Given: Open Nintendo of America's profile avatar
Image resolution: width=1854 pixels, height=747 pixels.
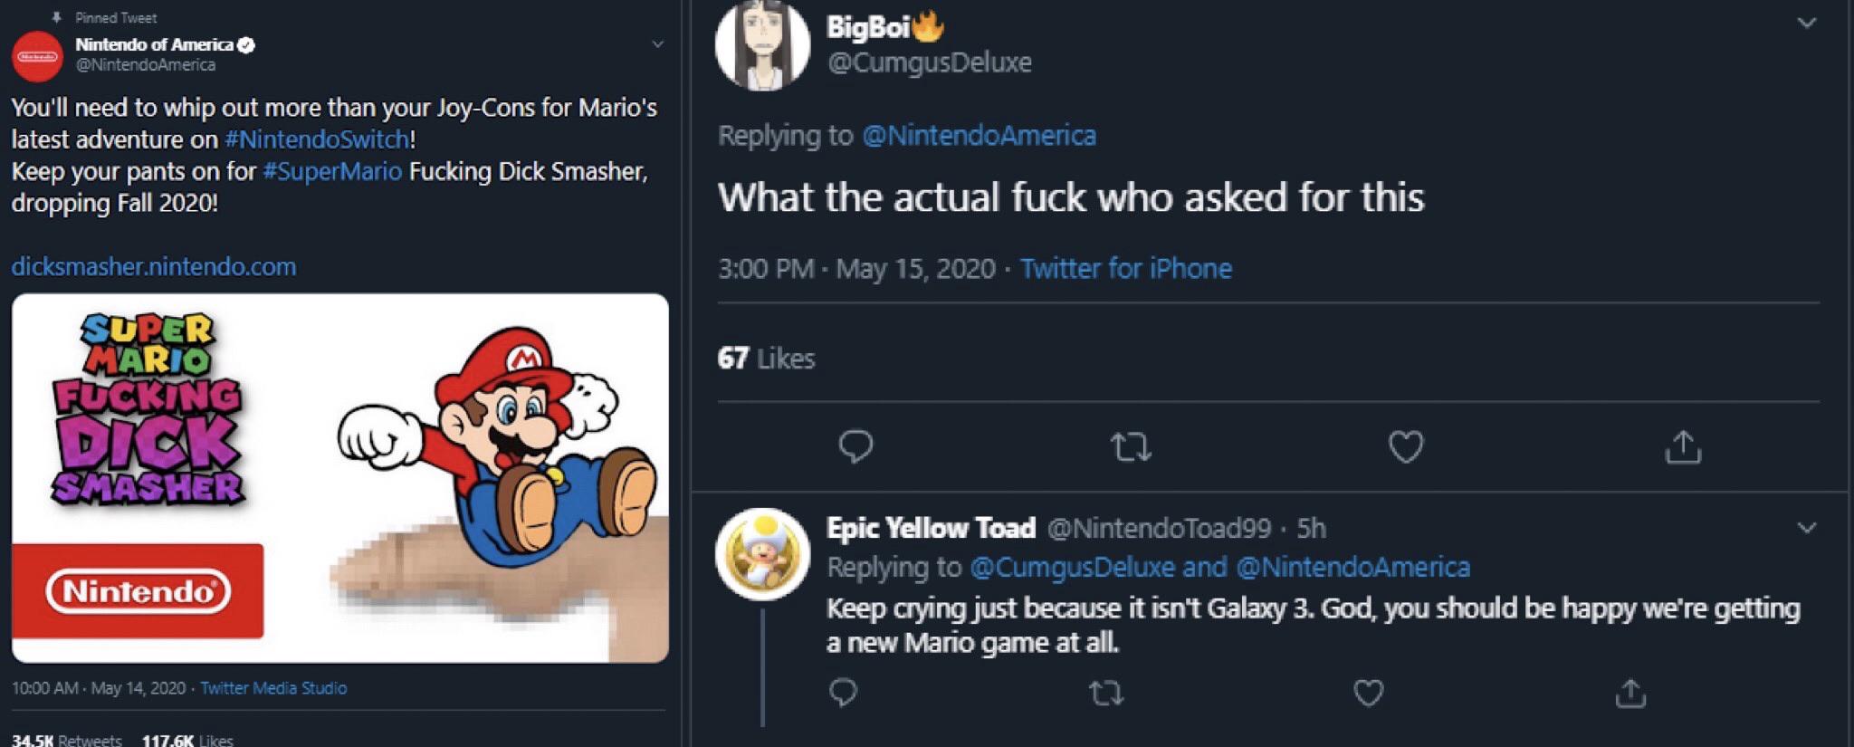Looking at the screenshot, I should (x=36, y=56).
